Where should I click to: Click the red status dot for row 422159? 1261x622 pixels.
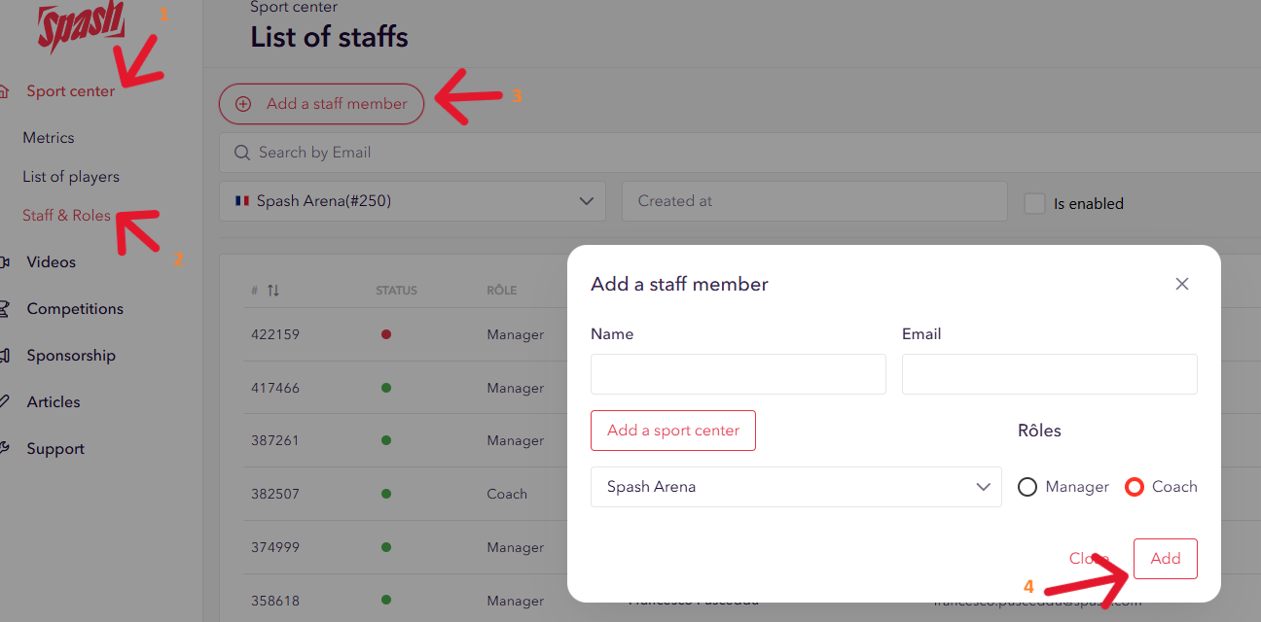[386, 334]
